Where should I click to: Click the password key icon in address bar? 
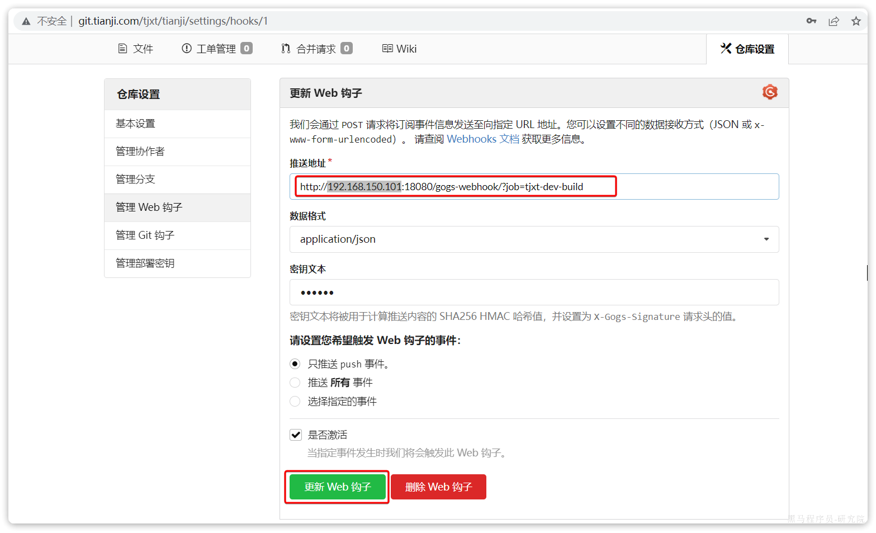pos(811,21)
